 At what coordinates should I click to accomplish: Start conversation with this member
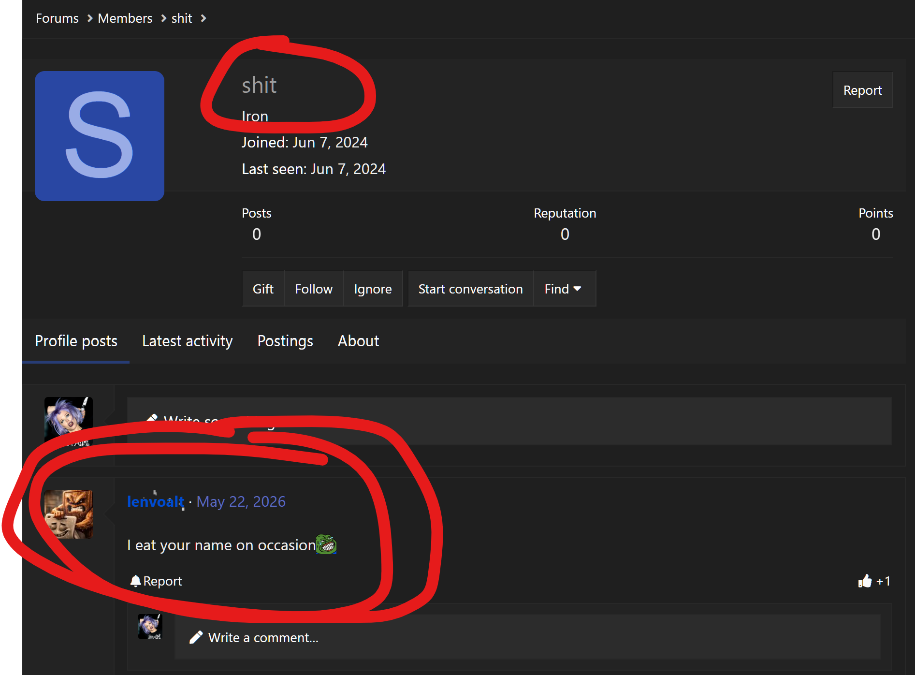pos(470,289)
